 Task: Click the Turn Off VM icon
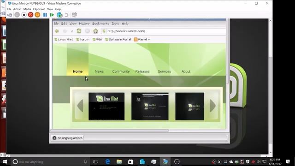coord(24,15)
